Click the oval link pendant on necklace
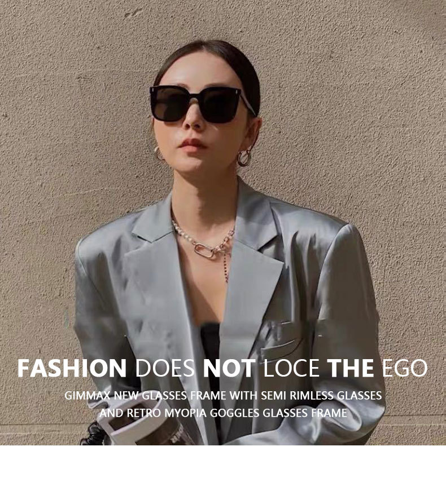The width and height of the screenshot is (446, 495). (x=204, y=250)
